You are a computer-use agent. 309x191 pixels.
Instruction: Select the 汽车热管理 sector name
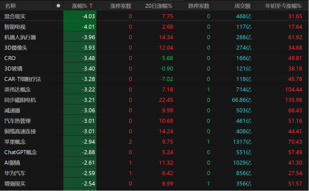pyautogui.click(x=17, y=121)
